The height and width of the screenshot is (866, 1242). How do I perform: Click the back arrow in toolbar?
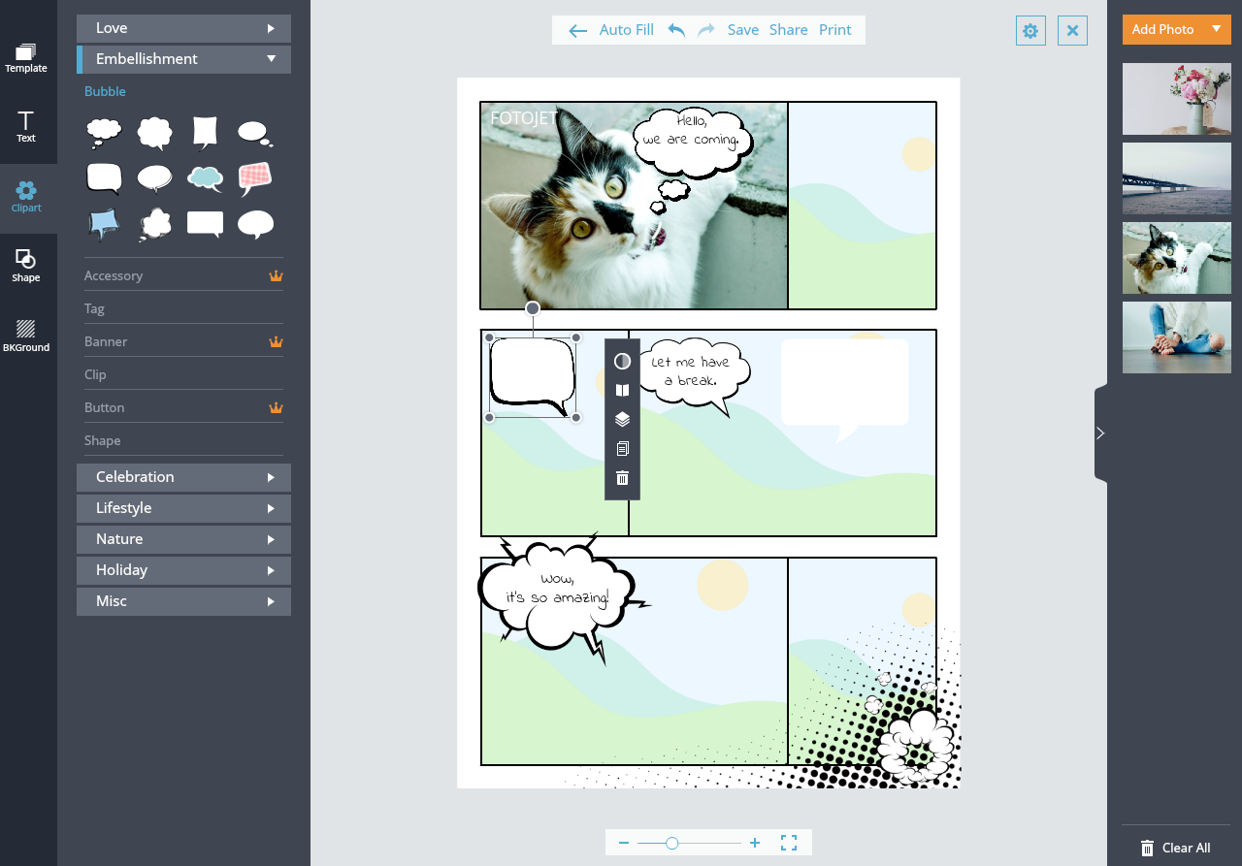click(578, 31)
